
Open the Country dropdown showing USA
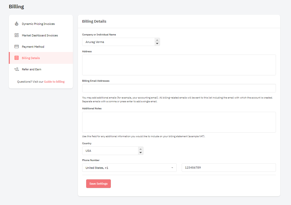coord(113,151)
